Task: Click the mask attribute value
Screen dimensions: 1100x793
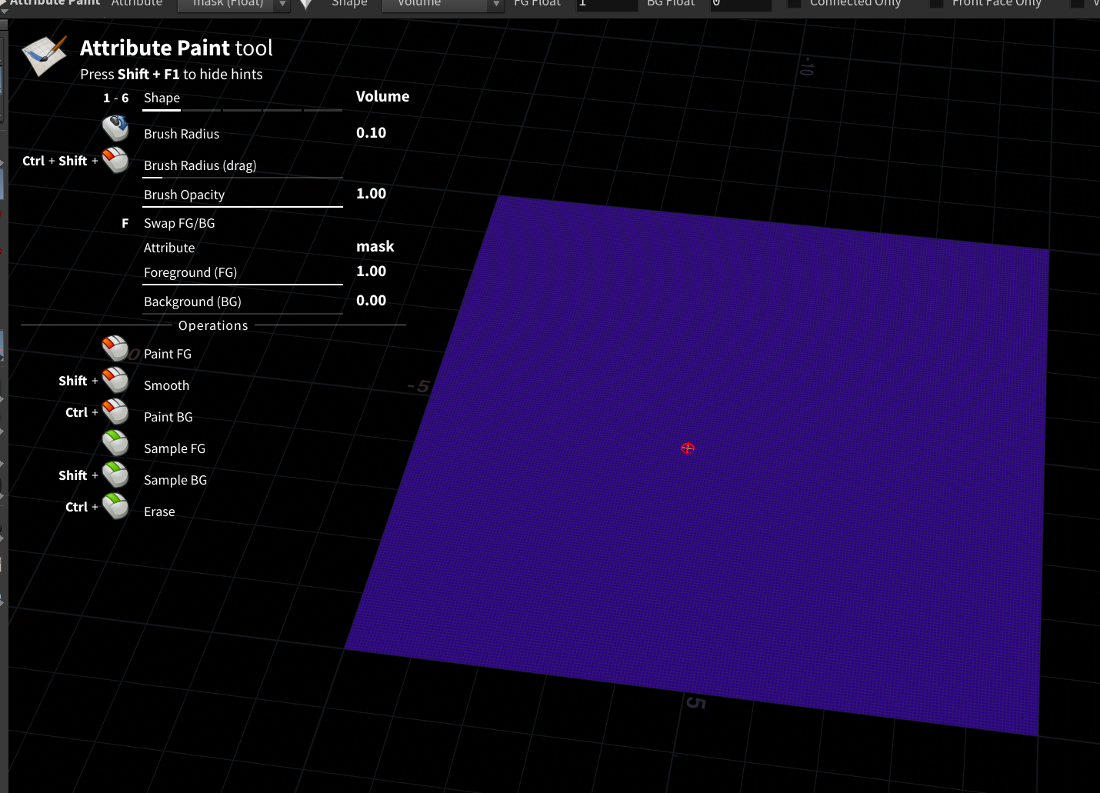Action: [375, 246]
